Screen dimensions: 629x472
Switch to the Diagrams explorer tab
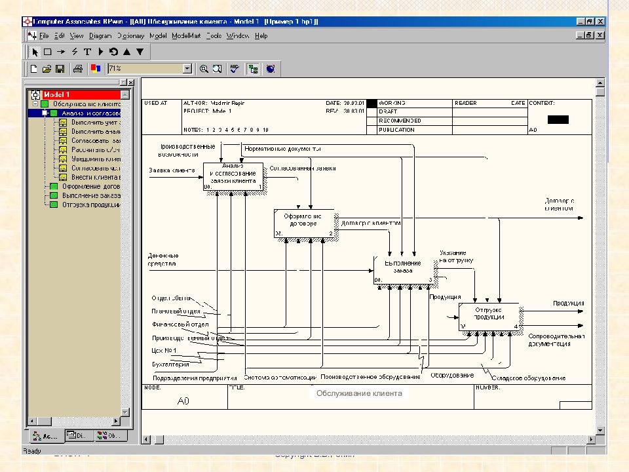click(79, 435)
